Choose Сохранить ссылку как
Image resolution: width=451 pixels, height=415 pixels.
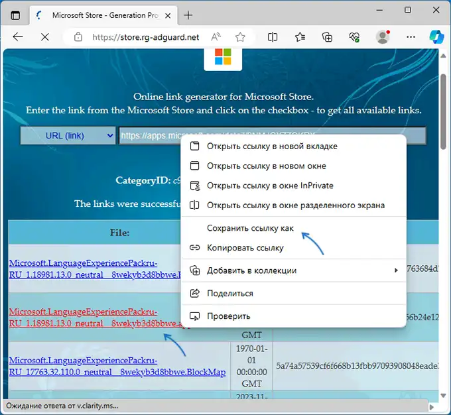coord(294,228)
